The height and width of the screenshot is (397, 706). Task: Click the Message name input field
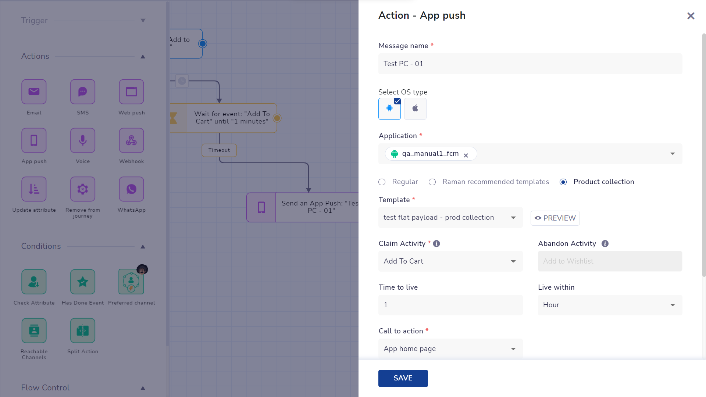coord(530,64)
